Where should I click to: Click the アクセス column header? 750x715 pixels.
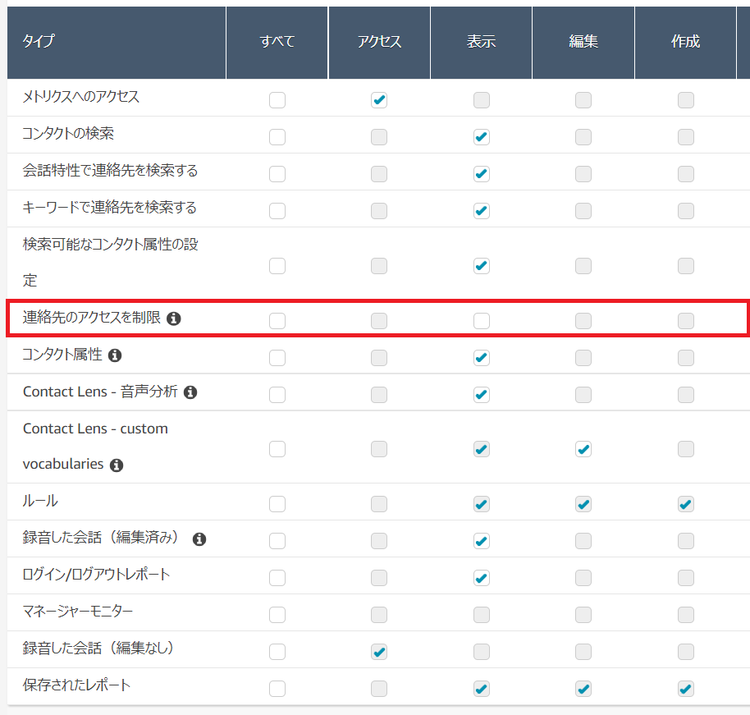point(379,43)
